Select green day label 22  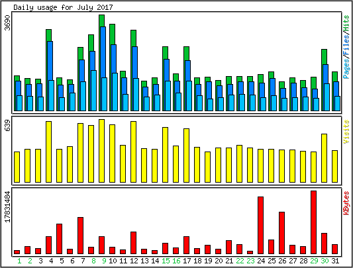(240, 261)
